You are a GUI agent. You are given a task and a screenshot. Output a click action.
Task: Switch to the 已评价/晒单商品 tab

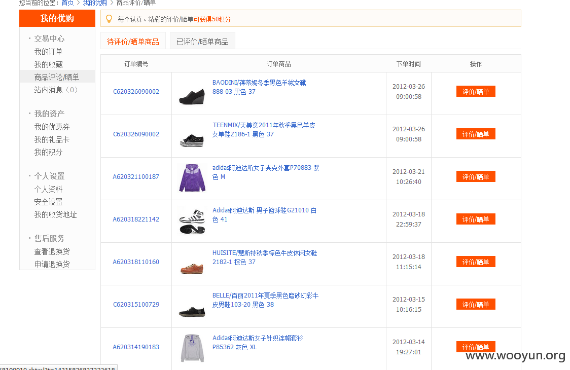coord(202,42)
